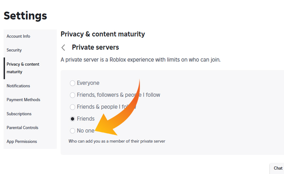View the Subscriptions settings tab
This screenshot has height=174, width=284.
point(19,114)
